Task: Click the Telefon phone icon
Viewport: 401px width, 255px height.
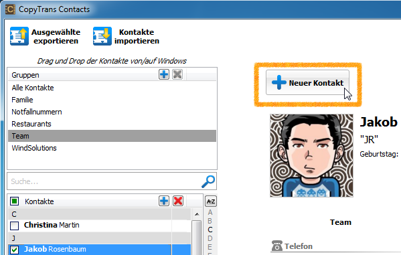Action: (x=277, y=246)
